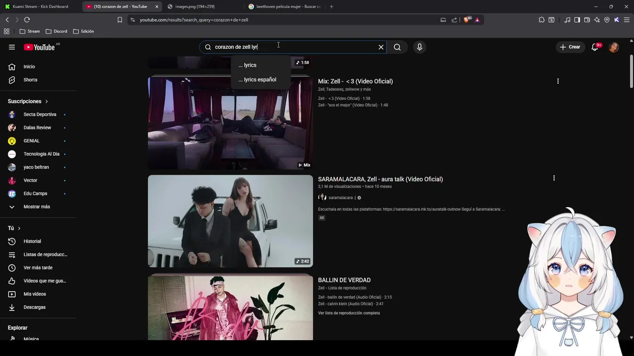Expand the Suscripciones section
The height and width of the screenshot is (356, 634).
coord(28,101)
